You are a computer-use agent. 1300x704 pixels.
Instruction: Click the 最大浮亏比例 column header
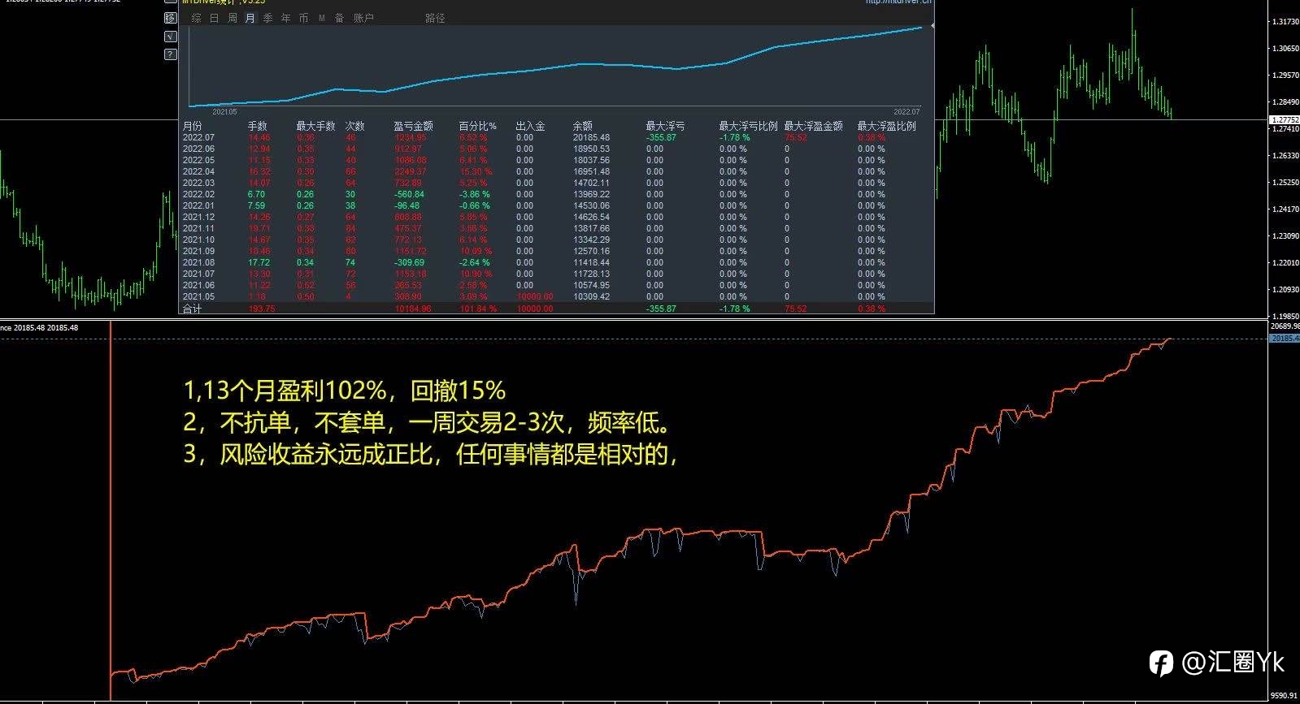pos(748,126)
